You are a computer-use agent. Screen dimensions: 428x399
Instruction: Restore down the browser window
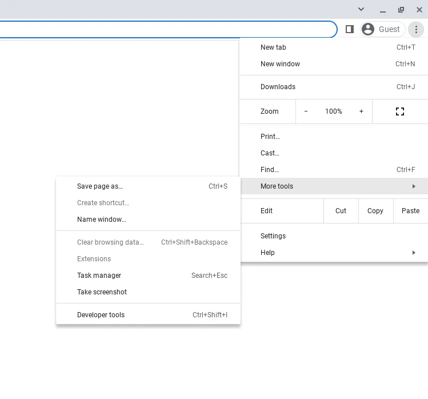click(401, 10)
